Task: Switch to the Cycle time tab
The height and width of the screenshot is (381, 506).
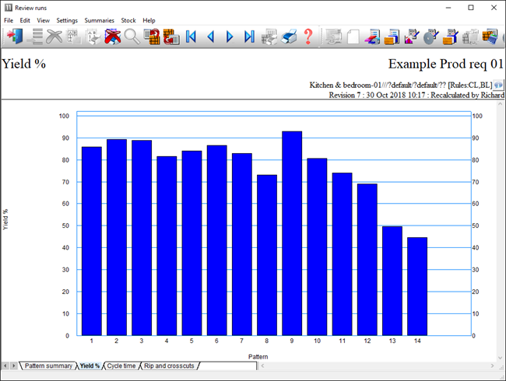Action: coord(121,365)
